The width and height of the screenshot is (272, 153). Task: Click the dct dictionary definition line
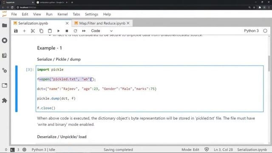tap(97, 89)
